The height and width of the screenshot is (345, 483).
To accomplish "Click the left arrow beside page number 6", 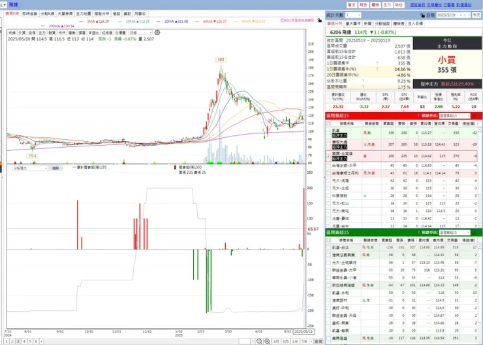I will point(41,341).
